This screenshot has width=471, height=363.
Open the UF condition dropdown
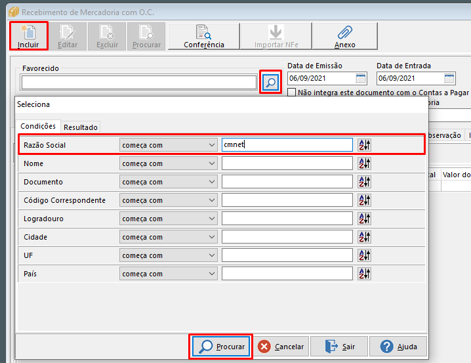coord(169,255)
